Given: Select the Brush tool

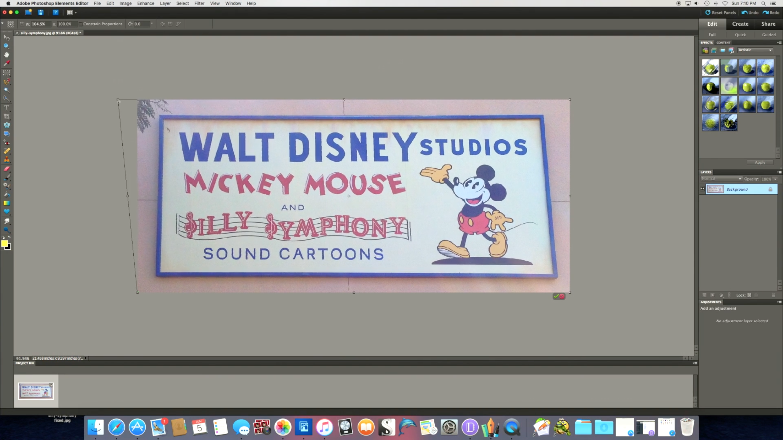Looking at the screenshot, I should click(6, 177).
